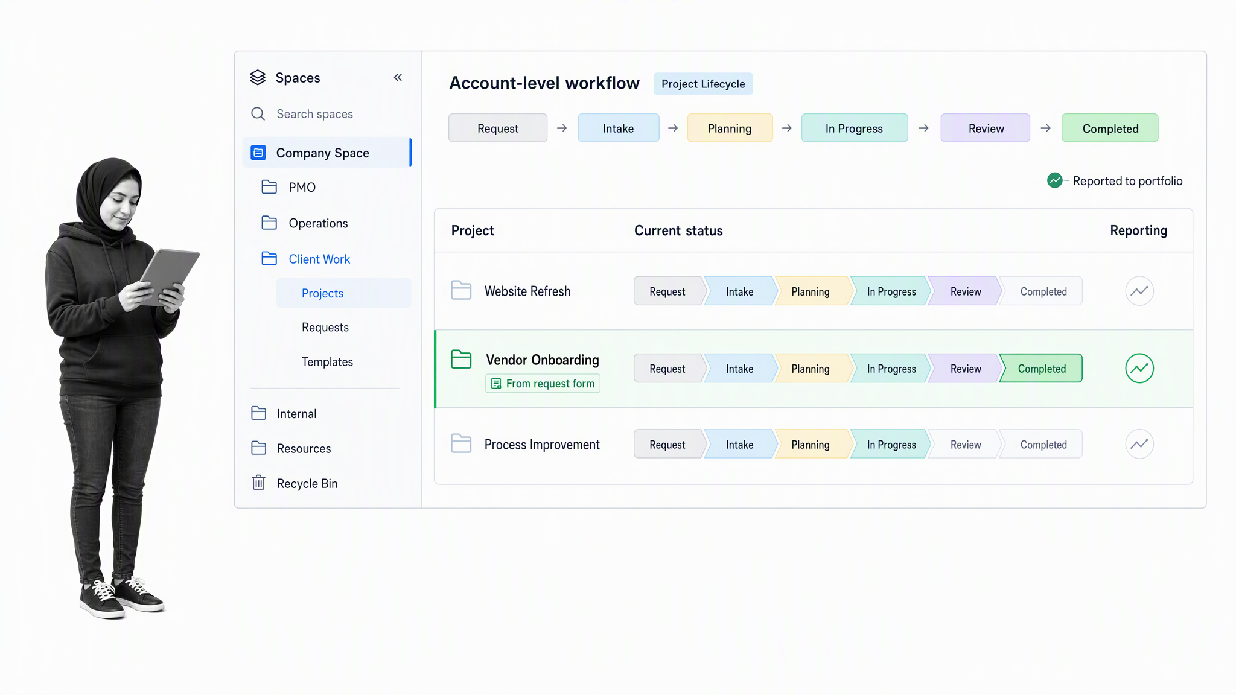
Task: Set Website Refresh status to Completed
Action: [1042, 291]
